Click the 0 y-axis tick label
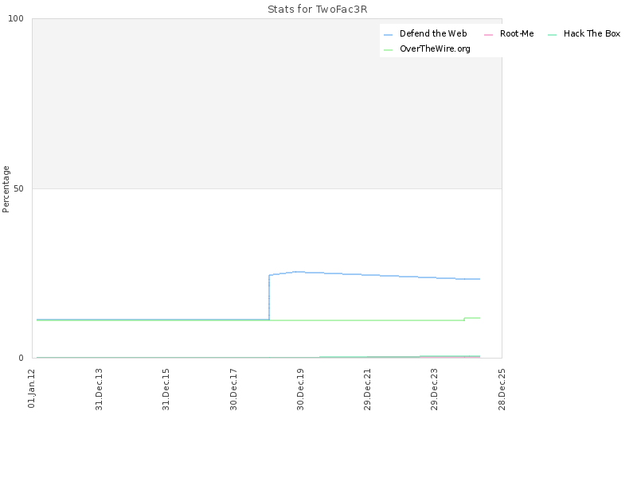 tap(21, 358)
